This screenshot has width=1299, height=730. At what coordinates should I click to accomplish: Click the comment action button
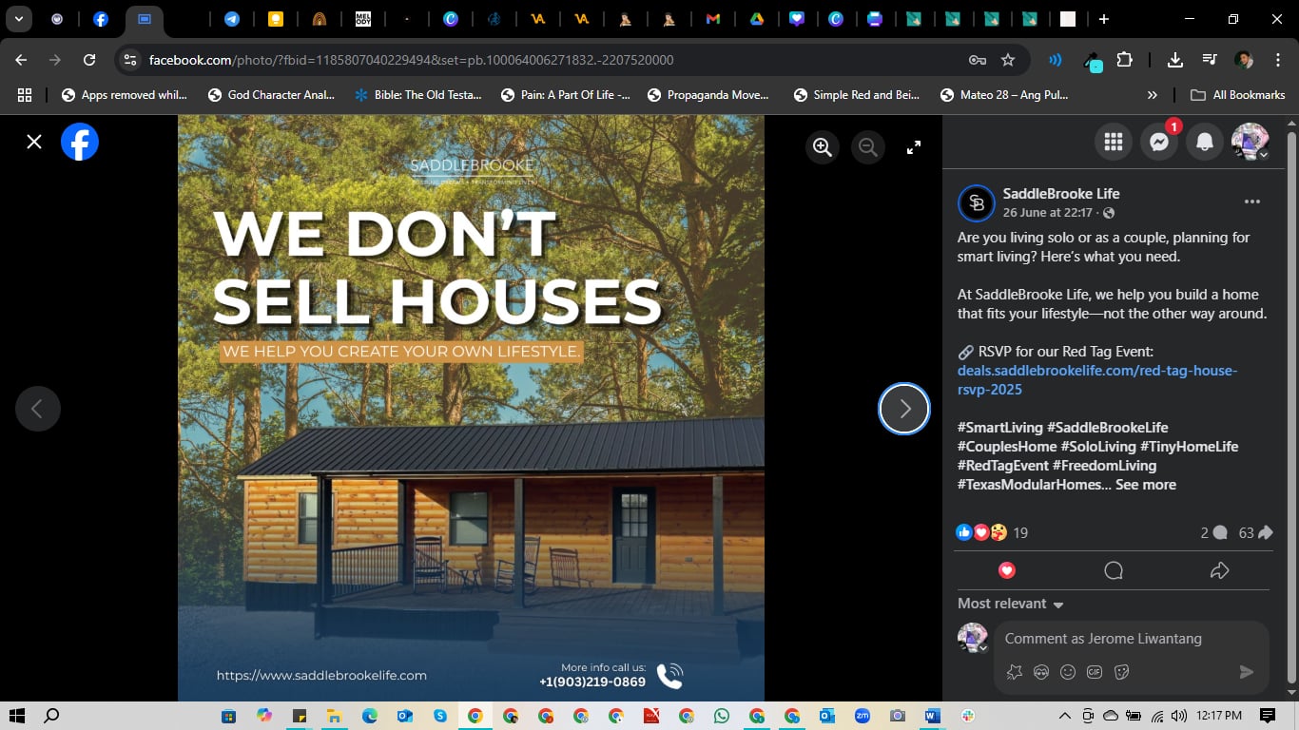(x=1114, y=570)
